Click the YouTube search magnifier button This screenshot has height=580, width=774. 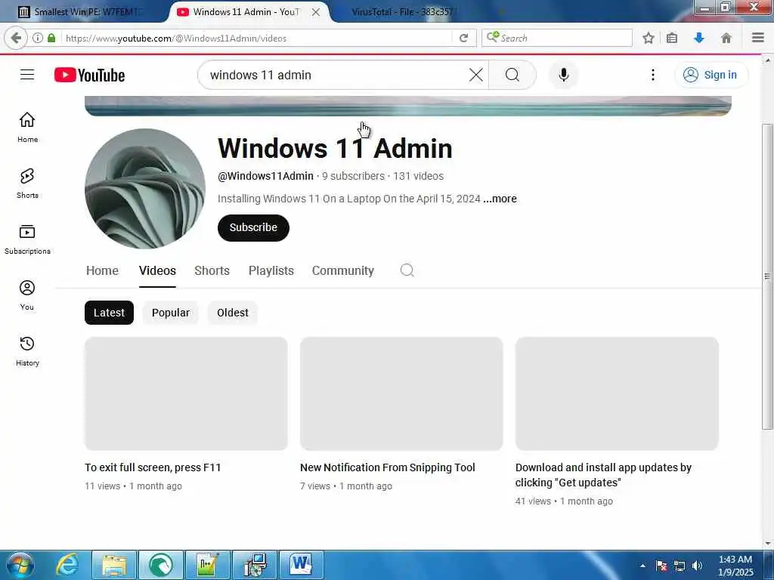coord(512,75)
